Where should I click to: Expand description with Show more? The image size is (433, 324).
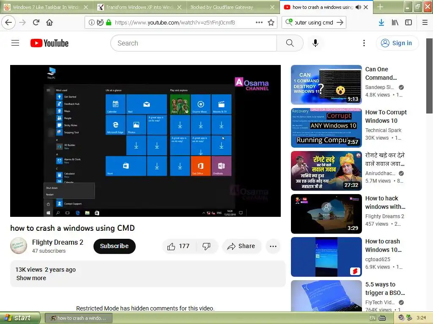click(x=31, y=278)
